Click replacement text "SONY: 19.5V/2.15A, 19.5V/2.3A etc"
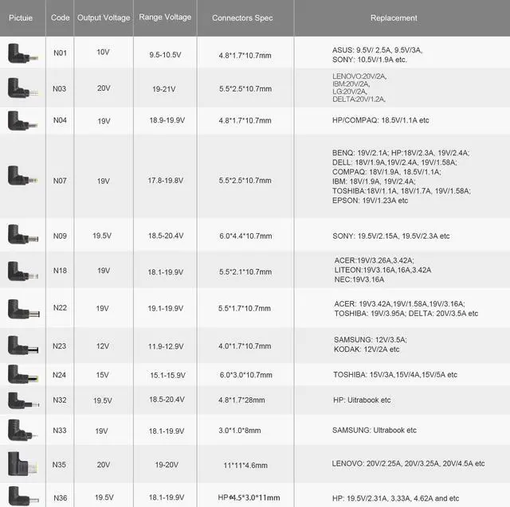Screen dimensions: 510x507 pos(391,236)
